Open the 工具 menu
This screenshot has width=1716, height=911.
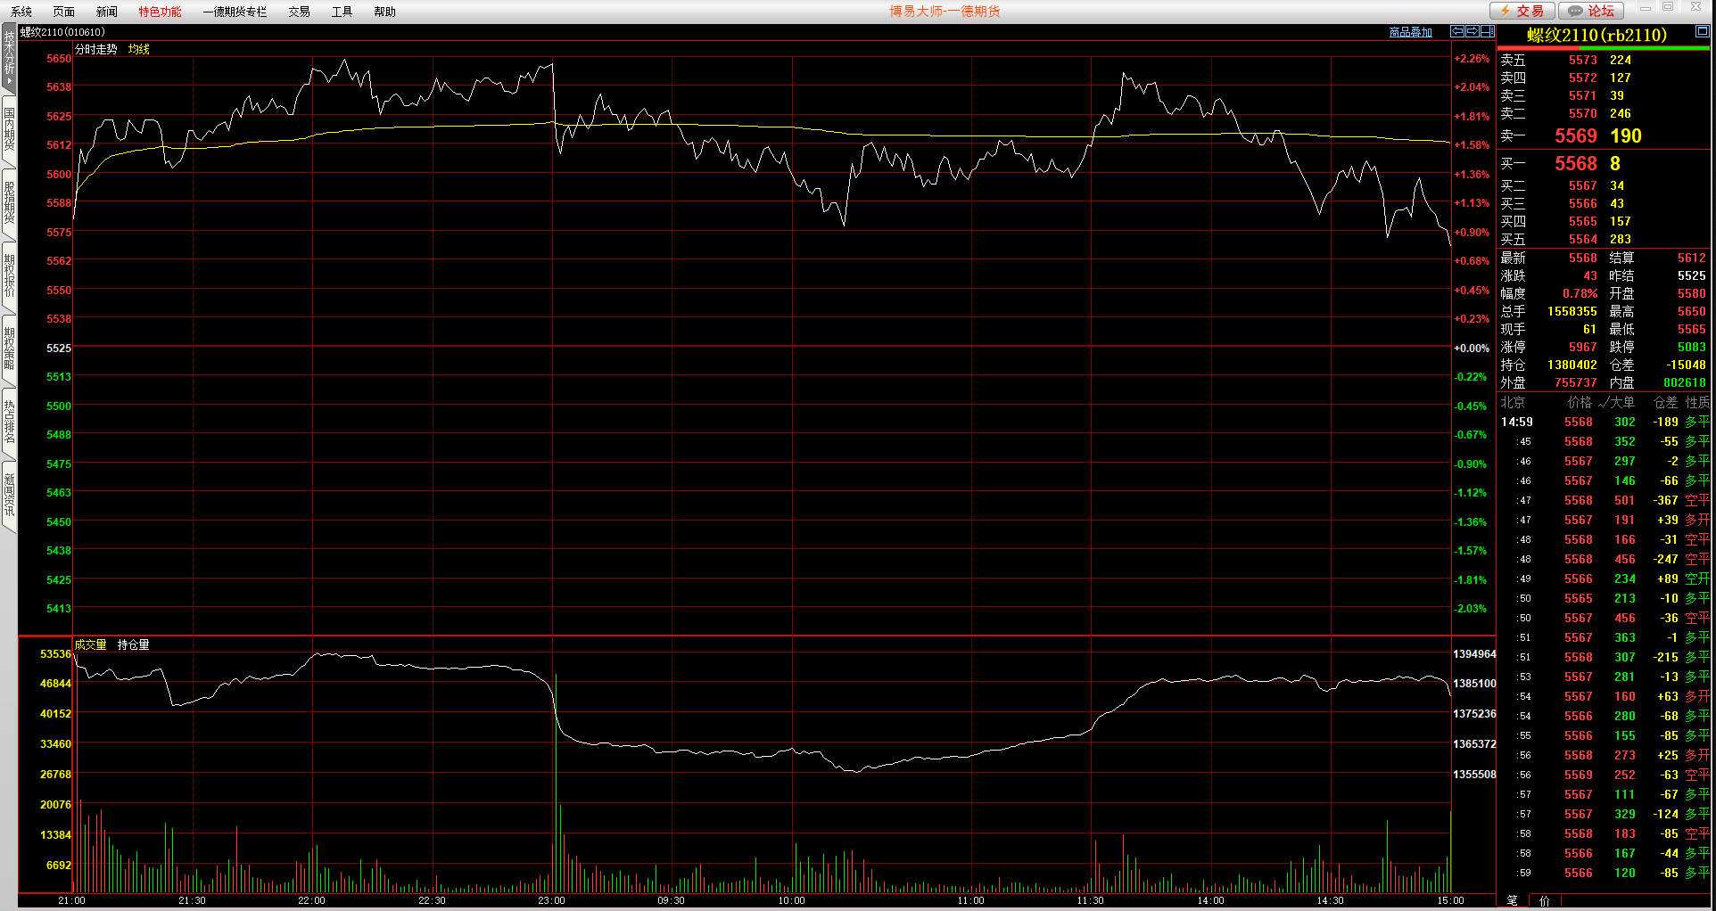tap(342, 12)
